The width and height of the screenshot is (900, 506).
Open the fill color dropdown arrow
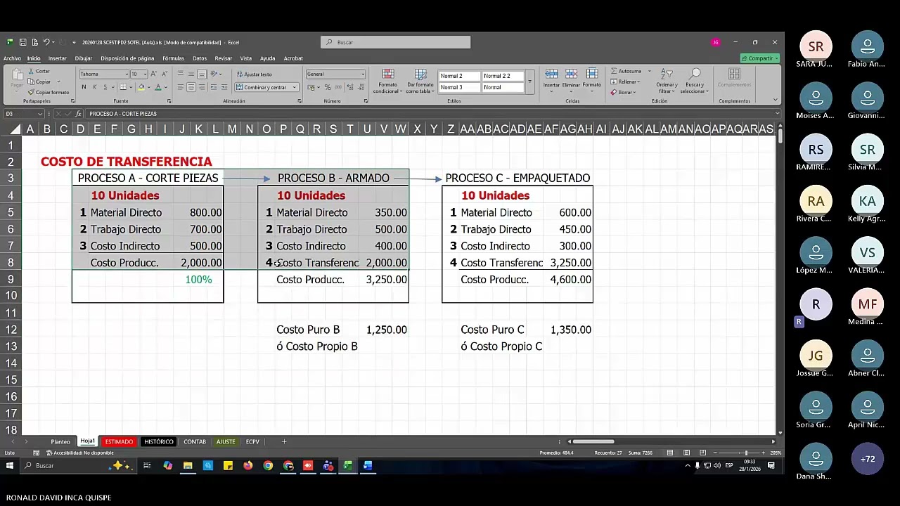click(x=149, y=87)
